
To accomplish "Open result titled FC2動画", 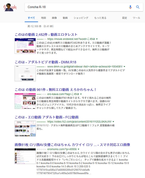I will point(47,117).
